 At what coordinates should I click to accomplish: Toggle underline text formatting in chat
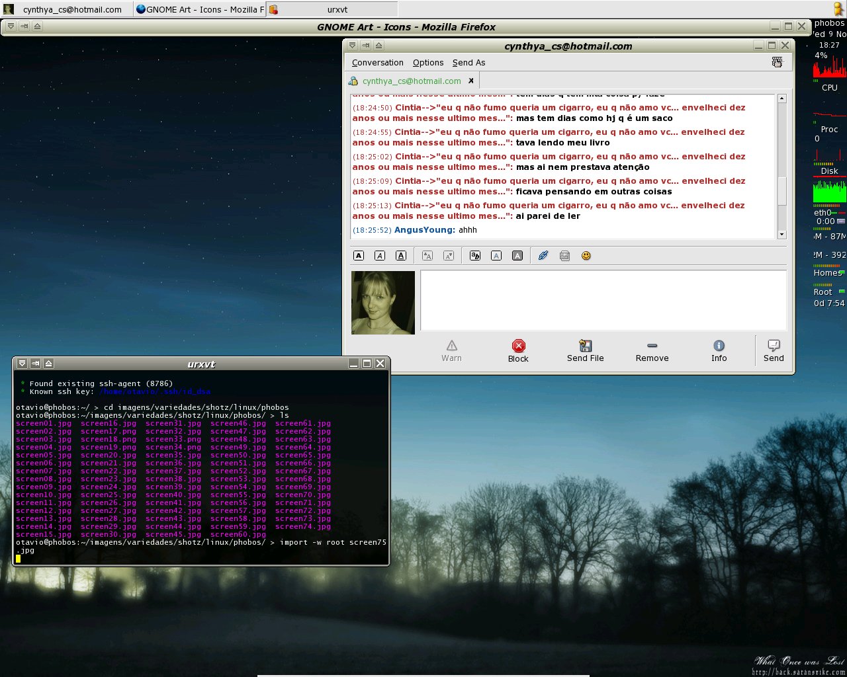click(401, 256)
